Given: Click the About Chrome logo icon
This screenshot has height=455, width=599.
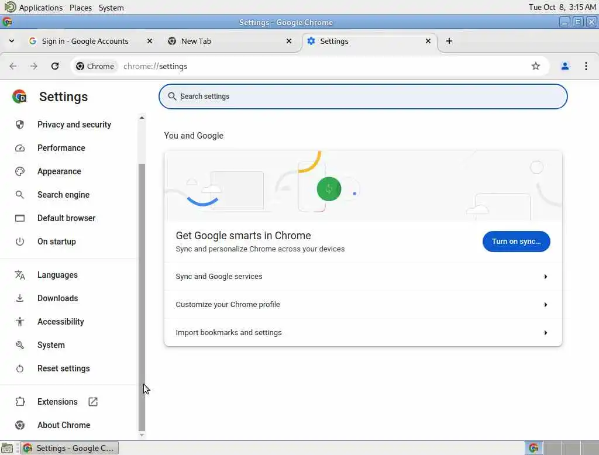Looking at the screenshot, I should 19,425.
